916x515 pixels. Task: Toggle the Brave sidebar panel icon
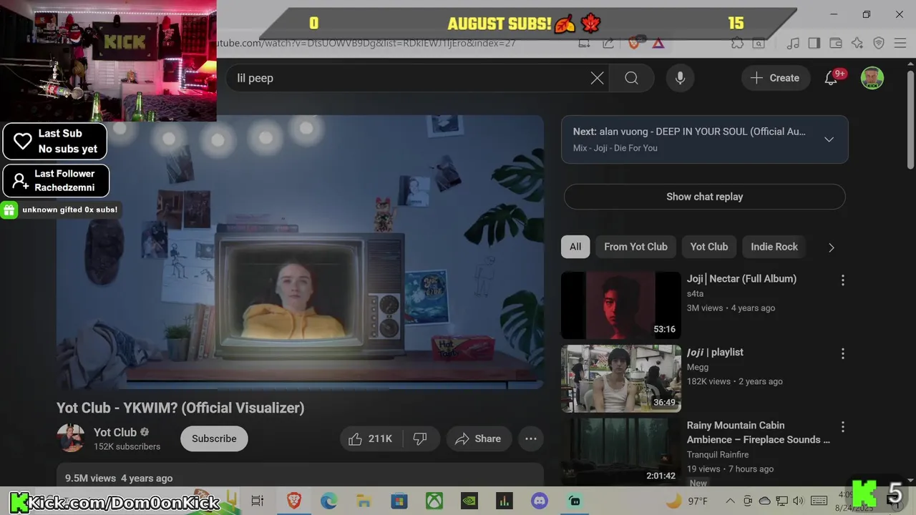point(814,43)
